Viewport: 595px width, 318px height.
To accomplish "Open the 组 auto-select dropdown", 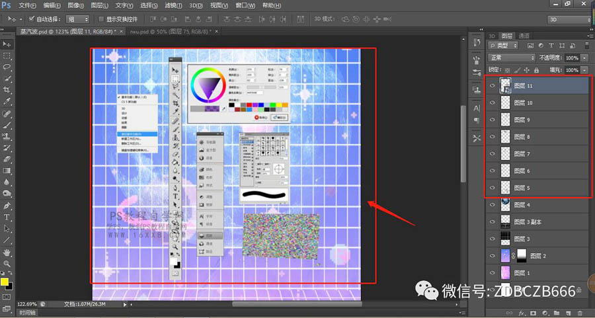I will (75, 19).
